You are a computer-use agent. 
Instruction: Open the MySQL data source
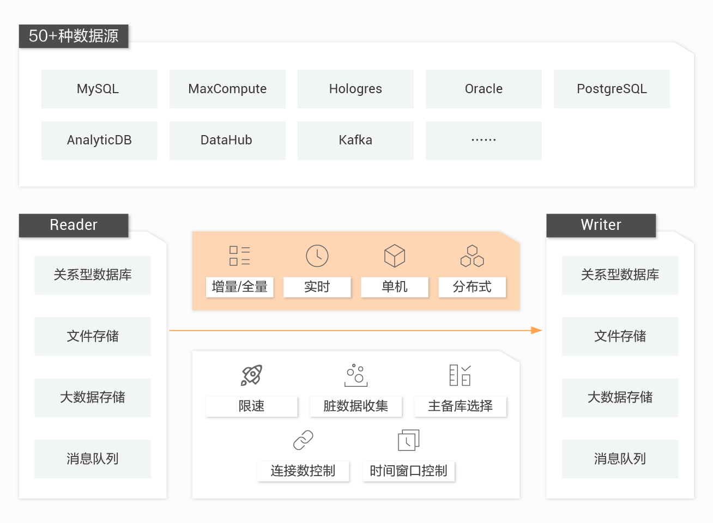coord(99,89)
